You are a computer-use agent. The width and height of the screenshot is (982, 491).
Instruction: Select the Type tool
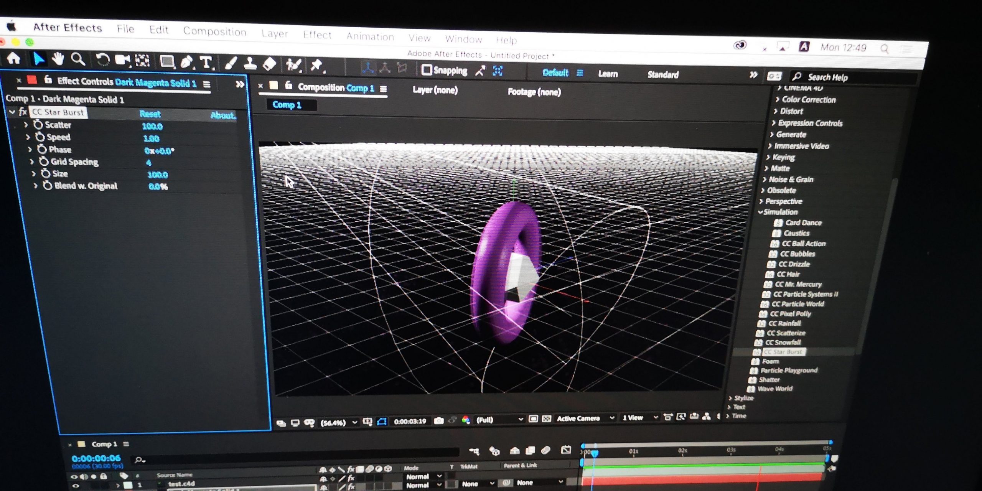point(207,63)
